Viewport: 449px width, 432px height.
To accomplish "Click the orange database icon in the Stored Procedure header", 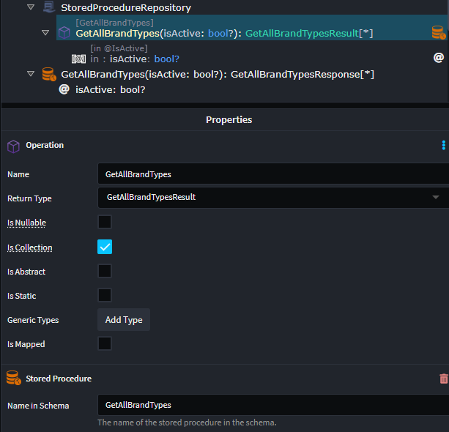I will (13, 378).
